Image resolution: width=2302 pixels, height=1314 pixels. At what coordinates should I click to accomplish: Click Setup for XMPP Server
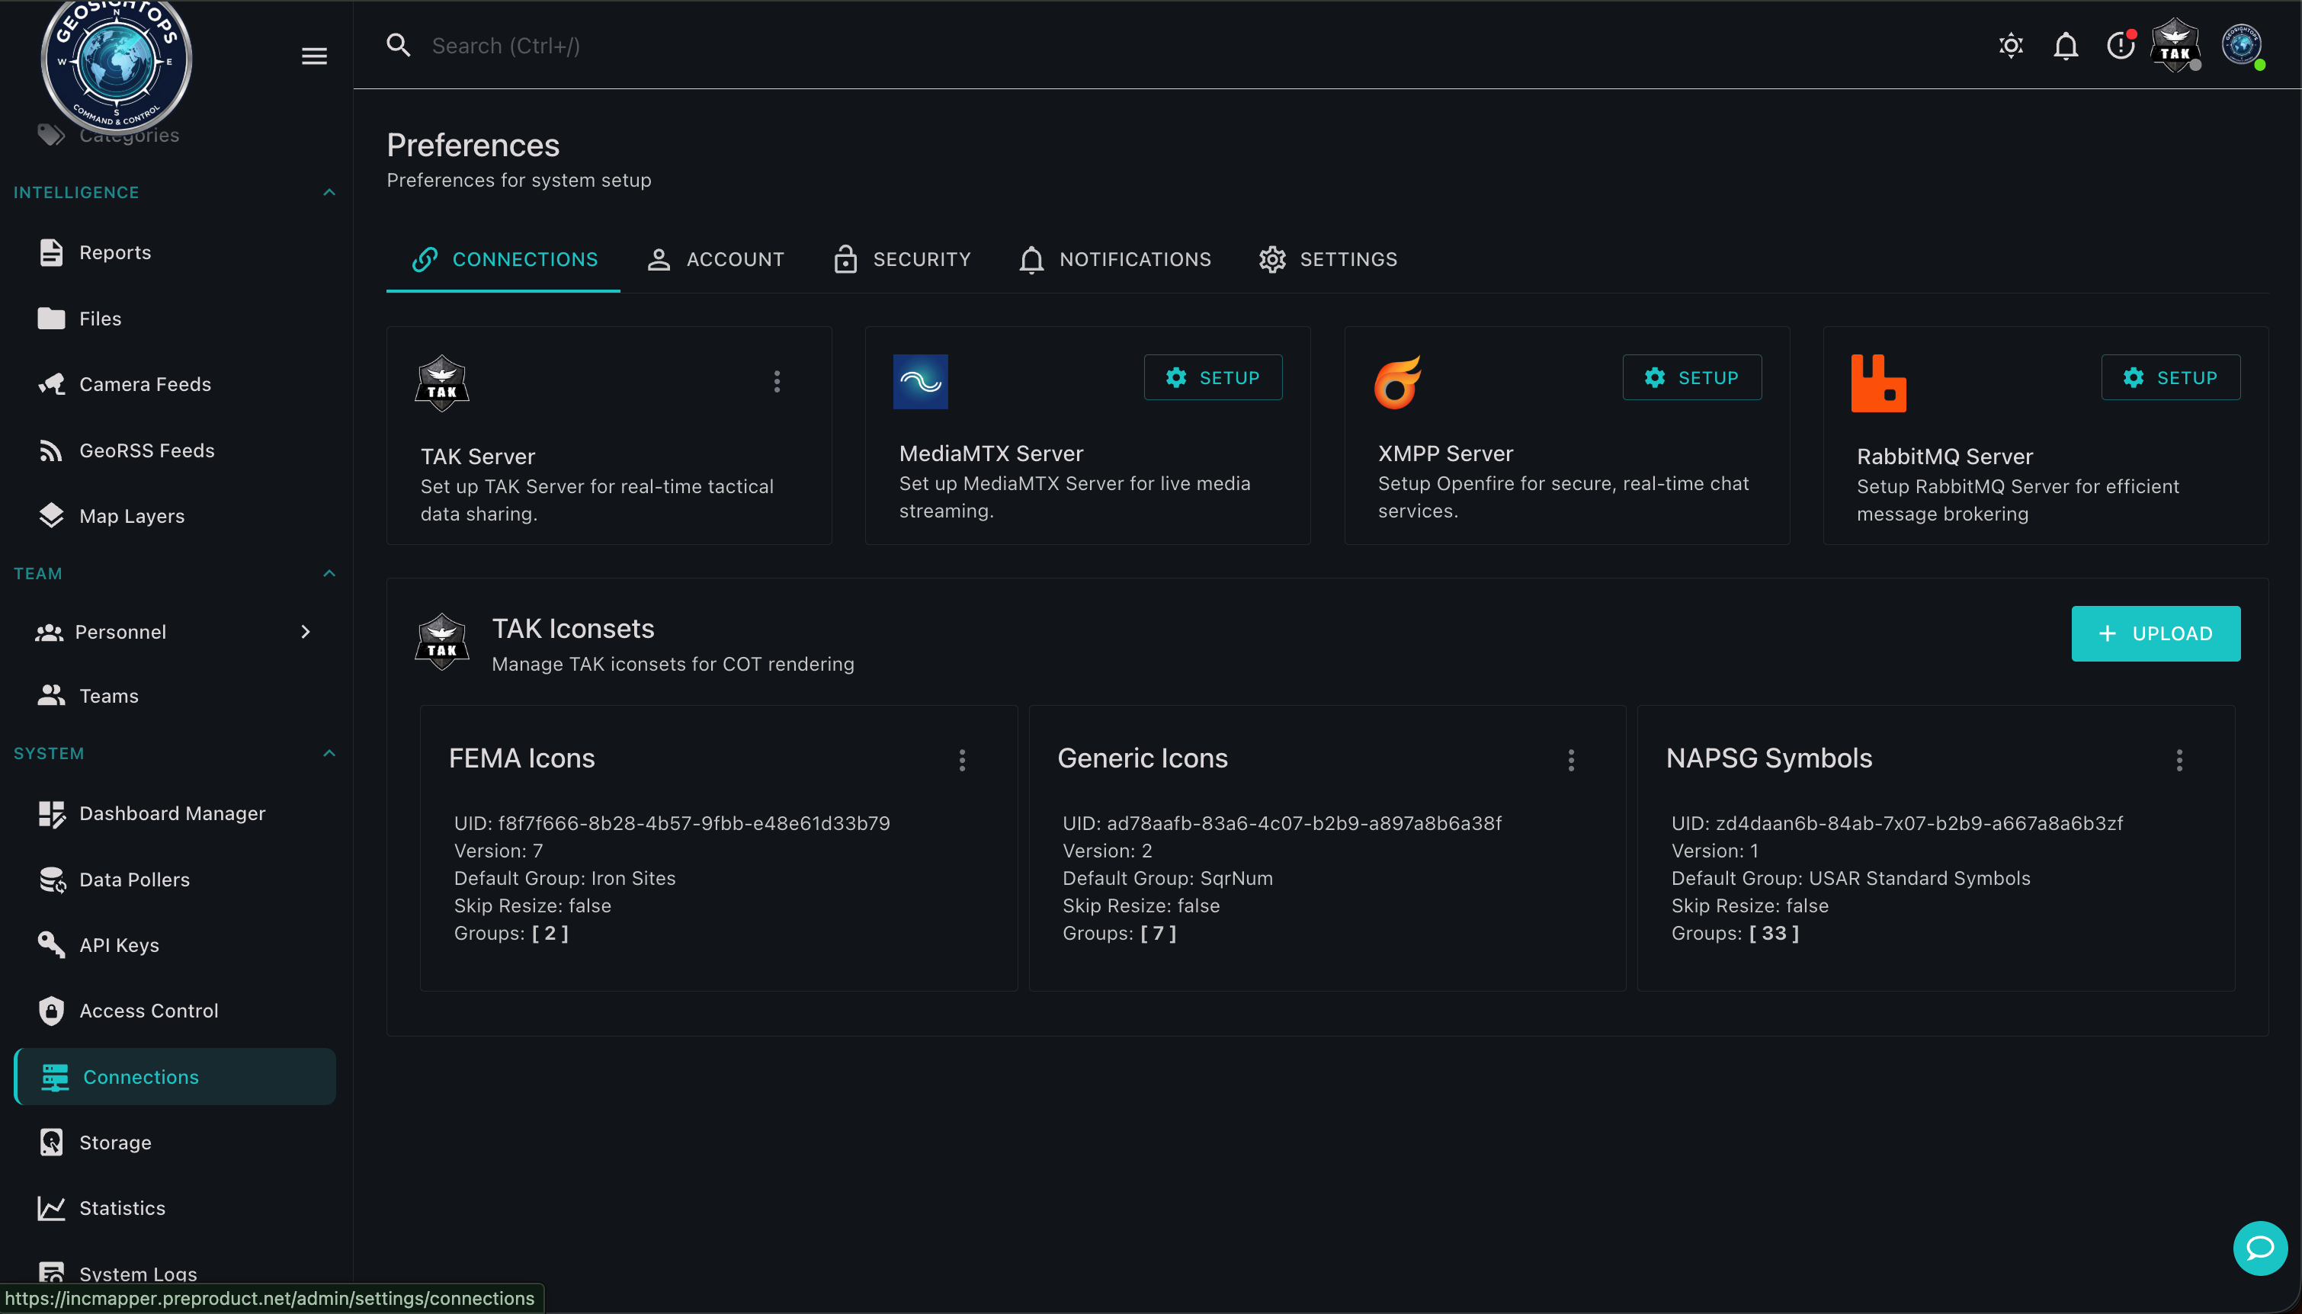point(1692,377)
